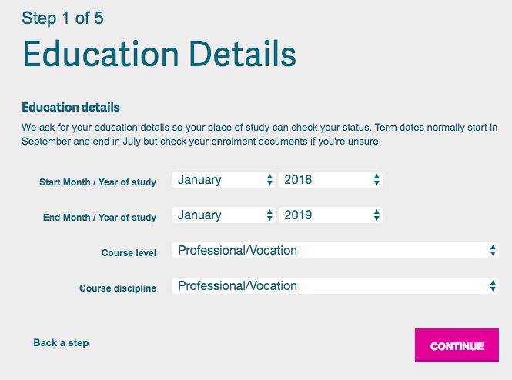Click the large Education Details page heading
This screenshot has width=512, height=380.
tap(159, 54)
